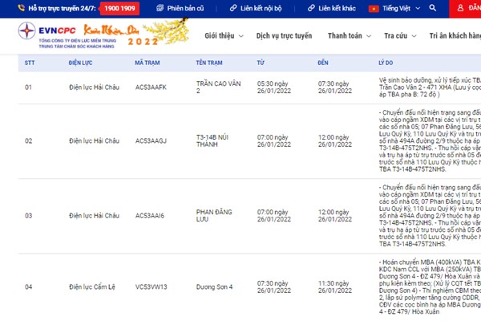This screenshot has height=321, width=481.
Task: Open the Dịch vụ trực tuyến menu
Action: click(x=284, y=37)
